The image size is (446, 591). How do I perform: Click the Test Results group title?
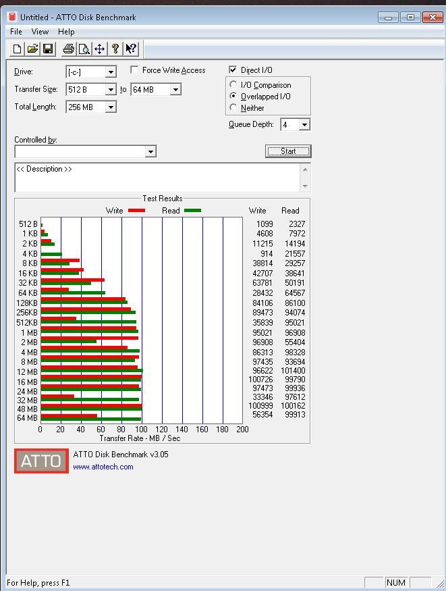(x=163, y=199)
